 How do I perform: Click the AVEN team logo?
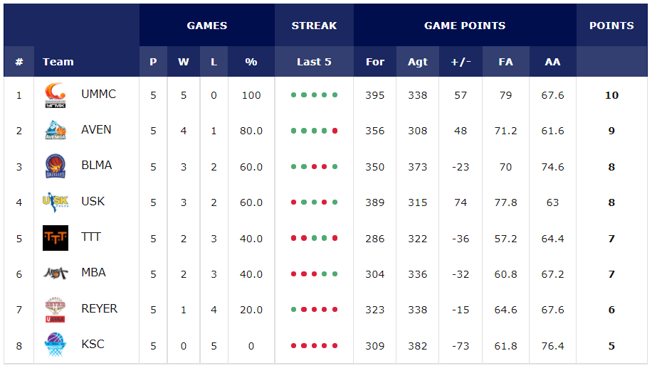(56, 130)
